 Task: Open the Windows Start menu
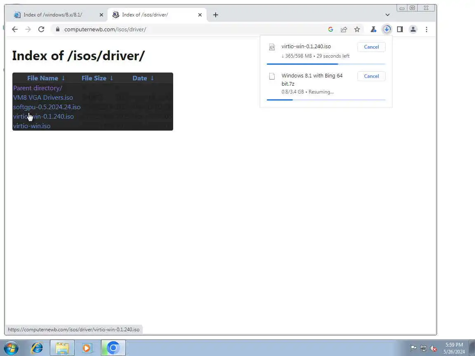(x=11, y=348)
